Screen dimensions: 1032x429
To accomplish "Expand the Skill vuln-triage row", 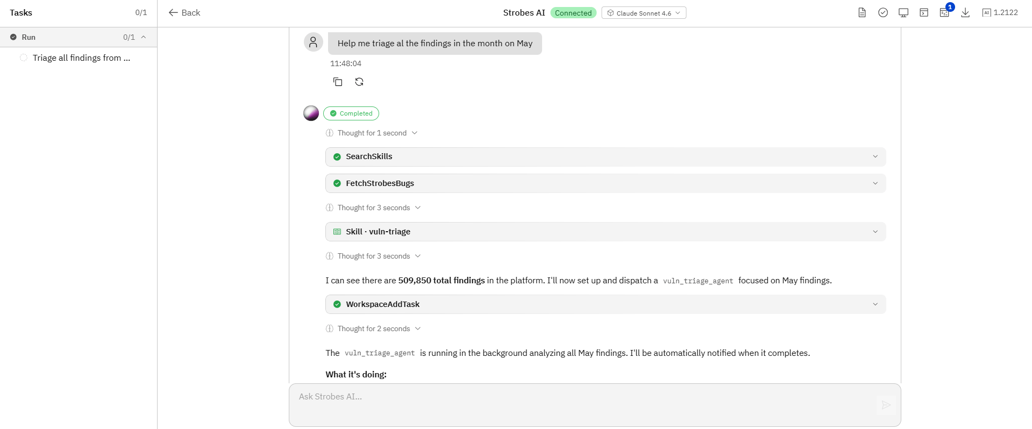I will click(606, 232).
